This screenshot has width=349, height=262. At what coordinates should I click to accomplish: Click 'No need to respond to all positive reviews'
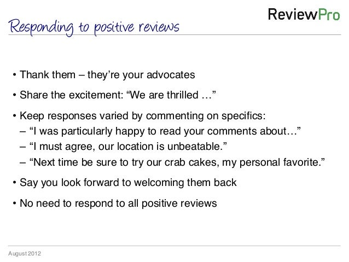coord(118,203)
